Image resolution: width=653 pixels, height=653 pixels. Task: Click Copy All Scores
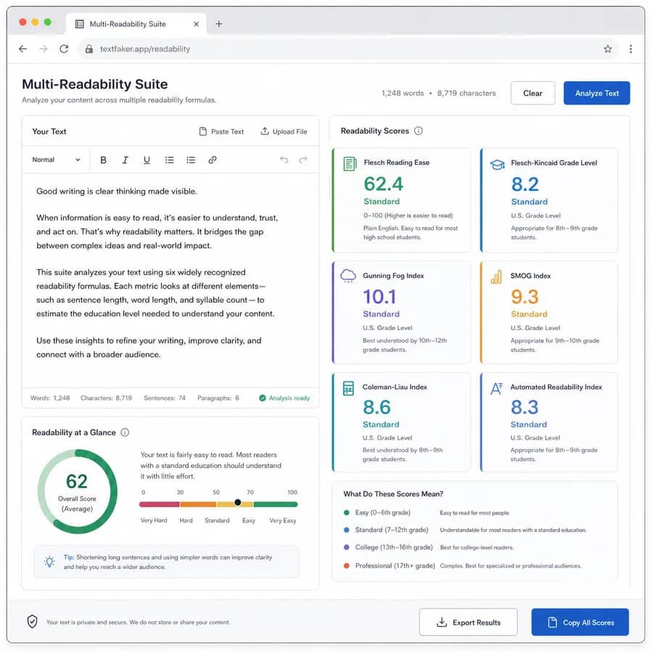click(580, 623)
